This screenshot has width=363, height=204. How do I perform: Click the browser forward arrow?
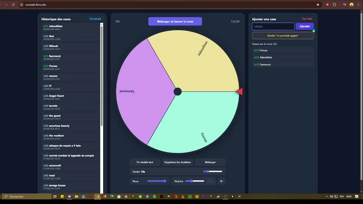(6, 5)
